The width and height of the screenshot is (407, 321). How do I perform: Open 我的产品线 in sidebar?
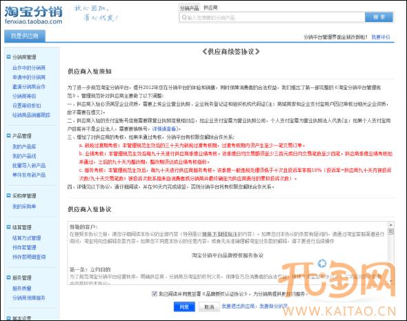click(x=24, y=156)
